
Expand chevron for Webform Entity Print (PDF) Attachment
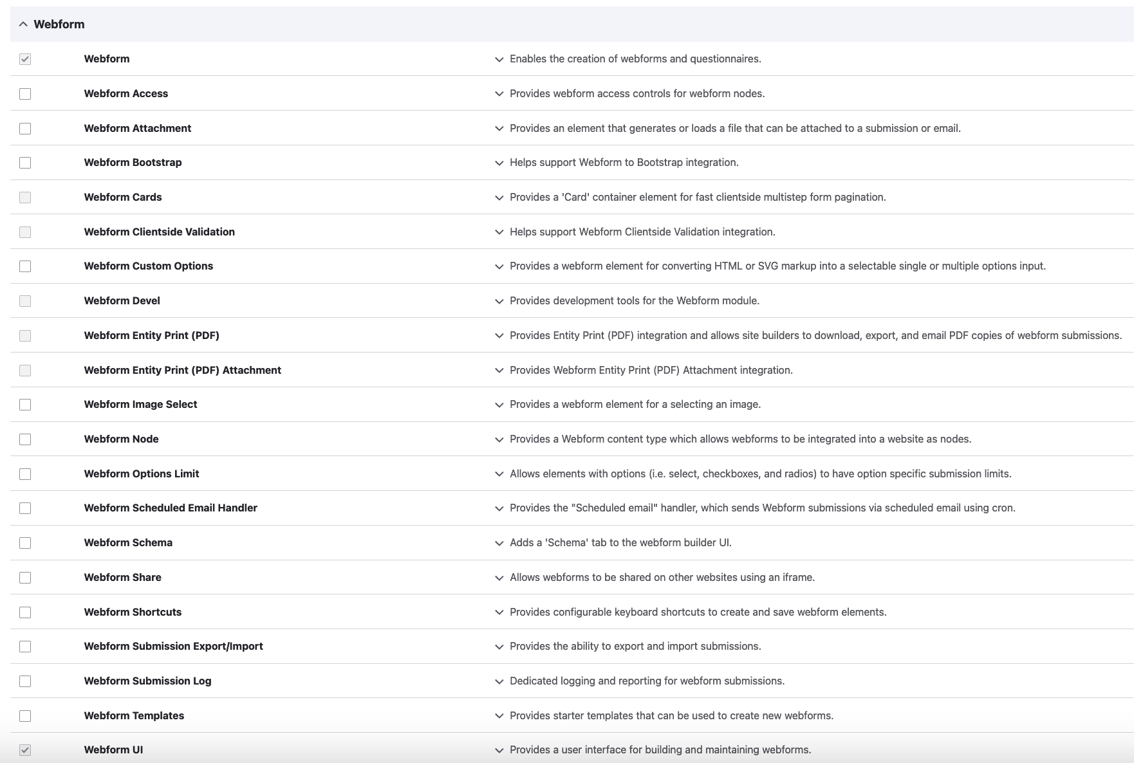(x=499, y=371)
